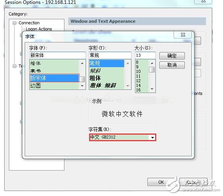Select font size 14
Screen dimensions: 223x196
click(x=142, y=85)
